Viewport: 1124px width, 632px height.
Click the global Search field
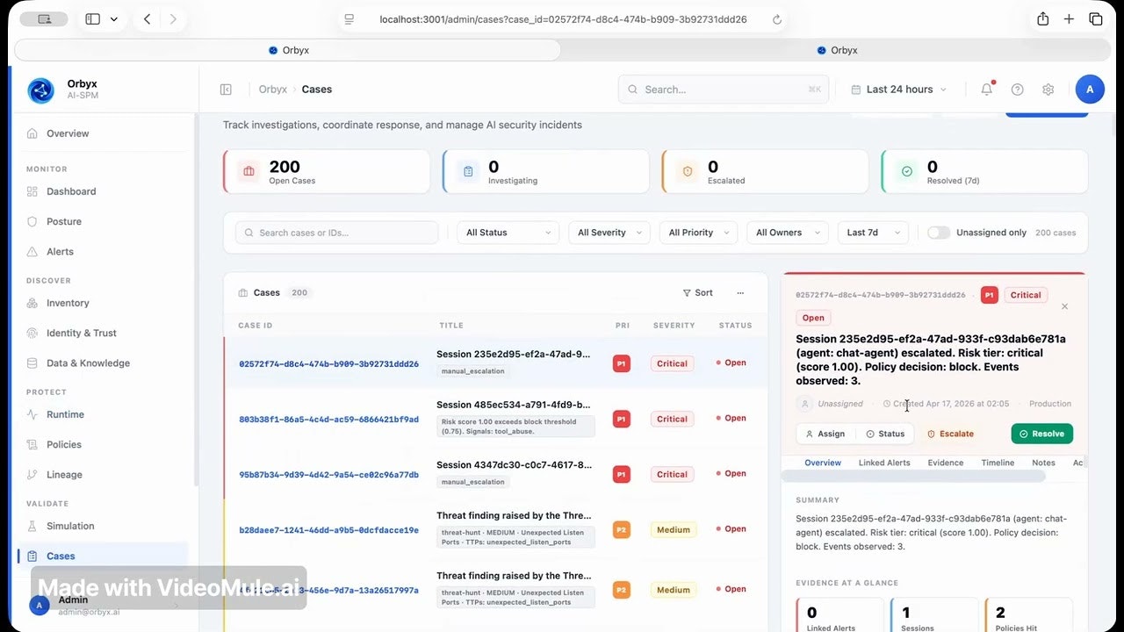coord(724,90)
